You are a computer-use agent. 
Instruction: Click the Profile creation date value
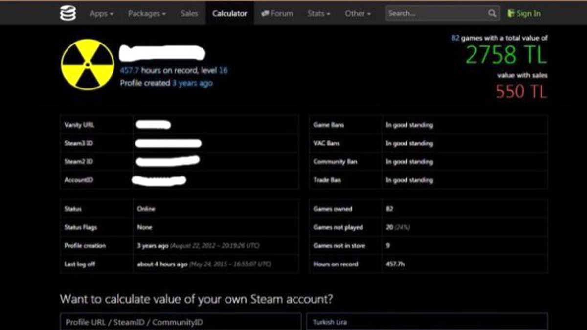tap(198, 245)
